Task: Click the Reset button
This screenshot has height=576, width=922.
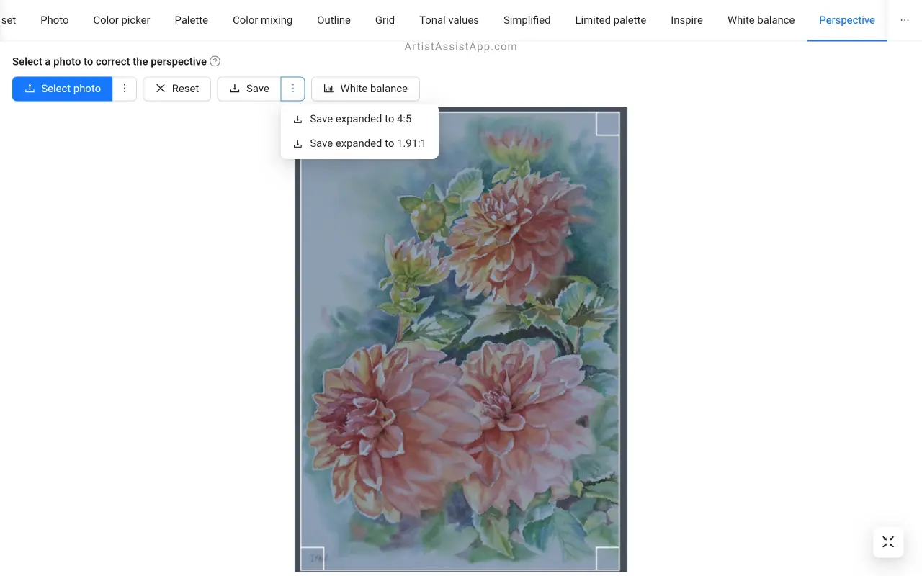Action: pyautogui.click(x=177, y=89)
